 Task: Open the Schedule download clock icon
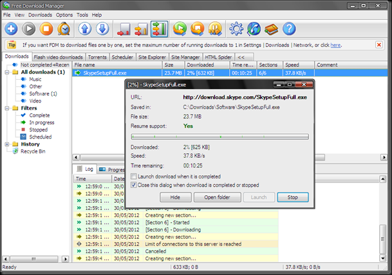click(x=64, y=29)
